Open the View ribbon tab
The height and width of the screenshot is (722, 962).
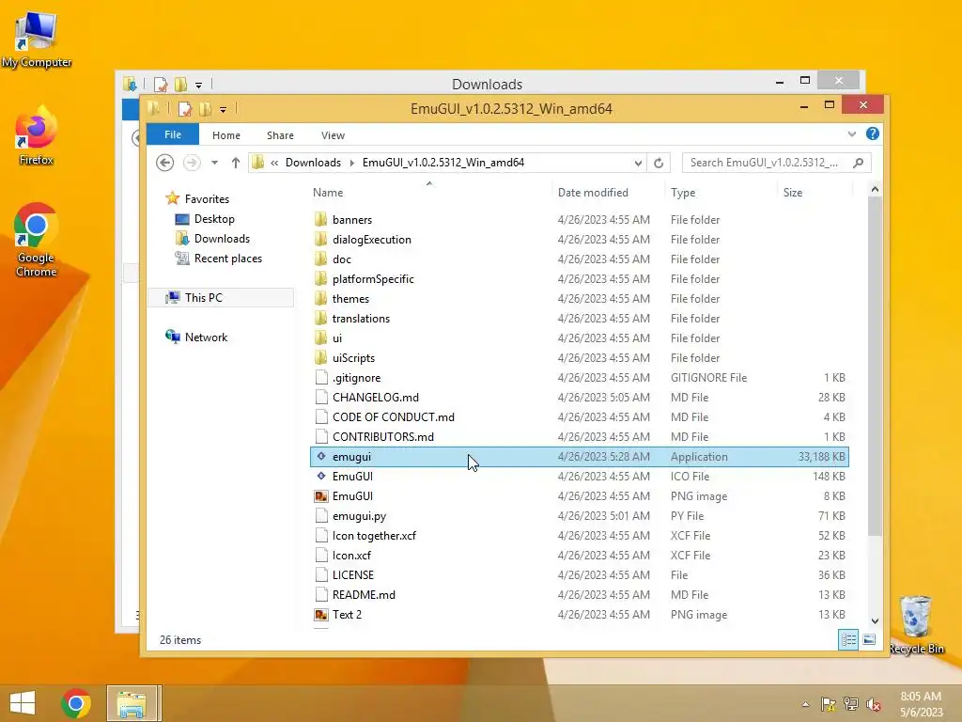[334, 135]
